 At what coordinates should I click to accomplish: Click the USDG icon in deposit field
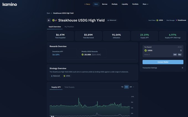(x=145, y=51)
